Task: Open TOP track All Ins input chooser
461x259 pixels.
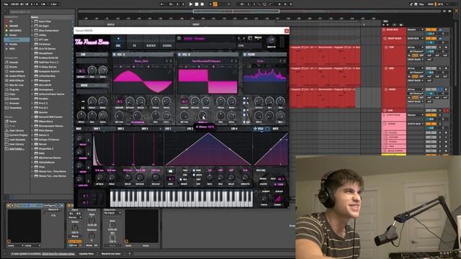Action: pos(415,47)
